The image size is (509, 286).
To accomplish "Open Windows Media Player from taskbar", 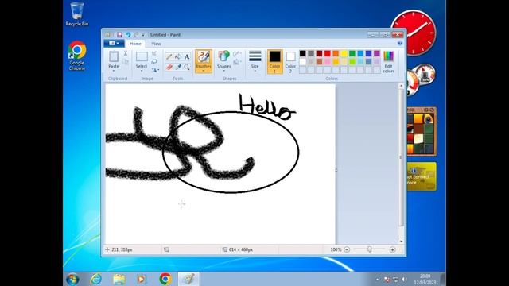I will [142, 279].
